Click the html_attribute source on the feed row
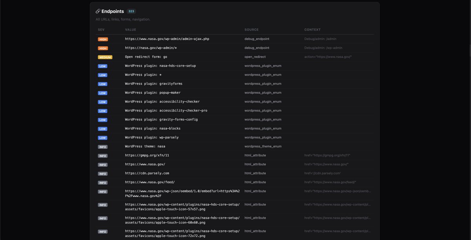Image resolution: width=471 pixels, height=240 pixels. pos(255,182)
